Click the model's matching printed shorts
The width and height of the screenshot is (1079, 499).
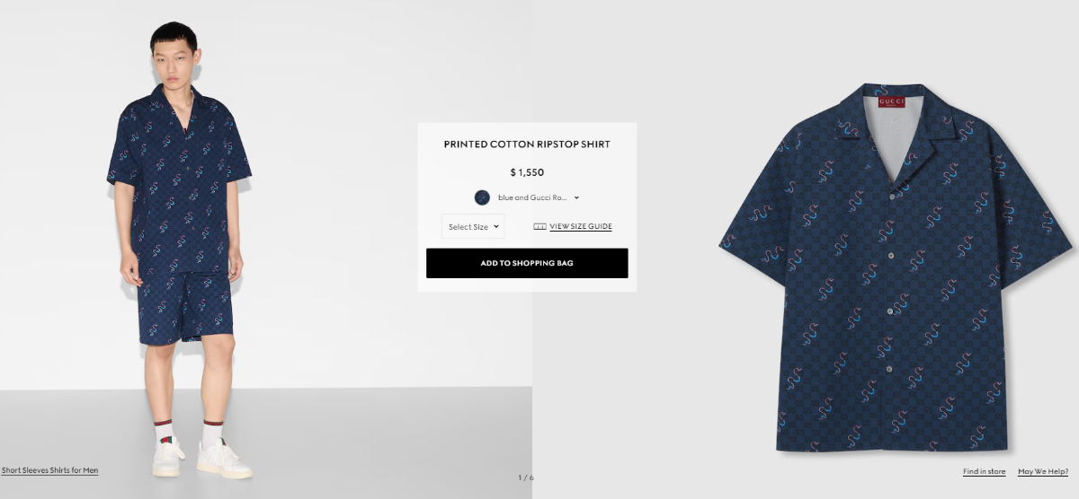tap(185, 305)
